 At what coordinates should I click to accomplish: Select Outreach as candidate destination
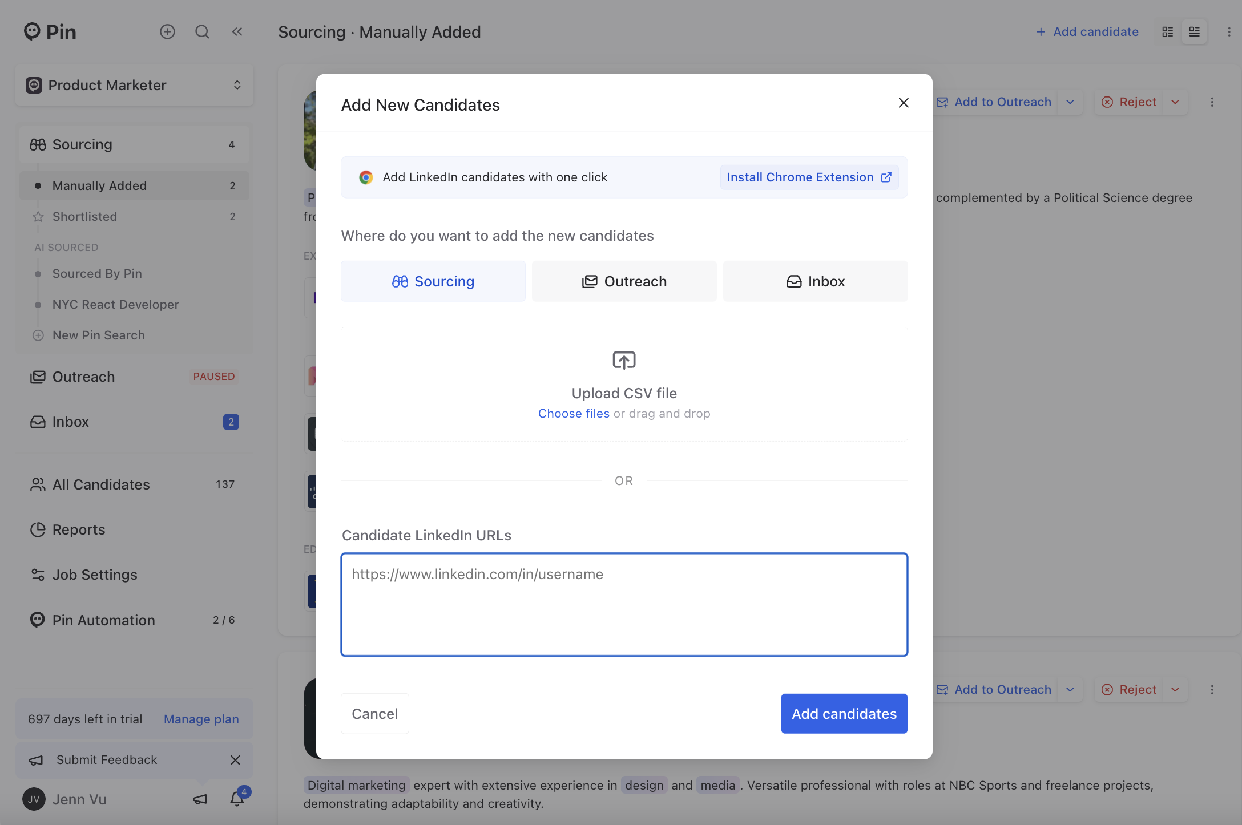pos(624,281)
